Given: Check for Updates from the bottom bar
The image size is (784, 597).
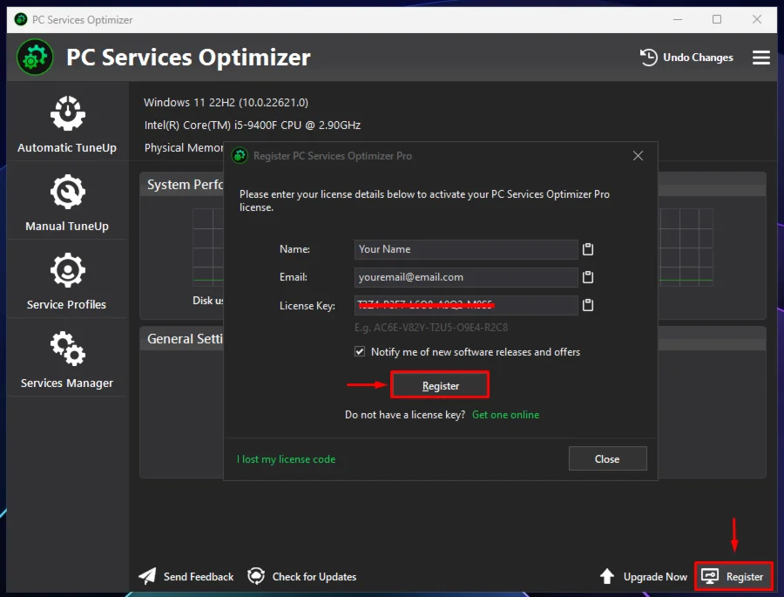Looking at the screenshot, I should pos(301,576).
